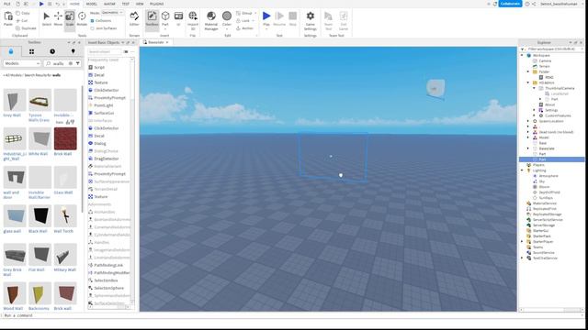Click the Stop test button
Viewport: 588px width, 330px height.
tap(292, 18)
